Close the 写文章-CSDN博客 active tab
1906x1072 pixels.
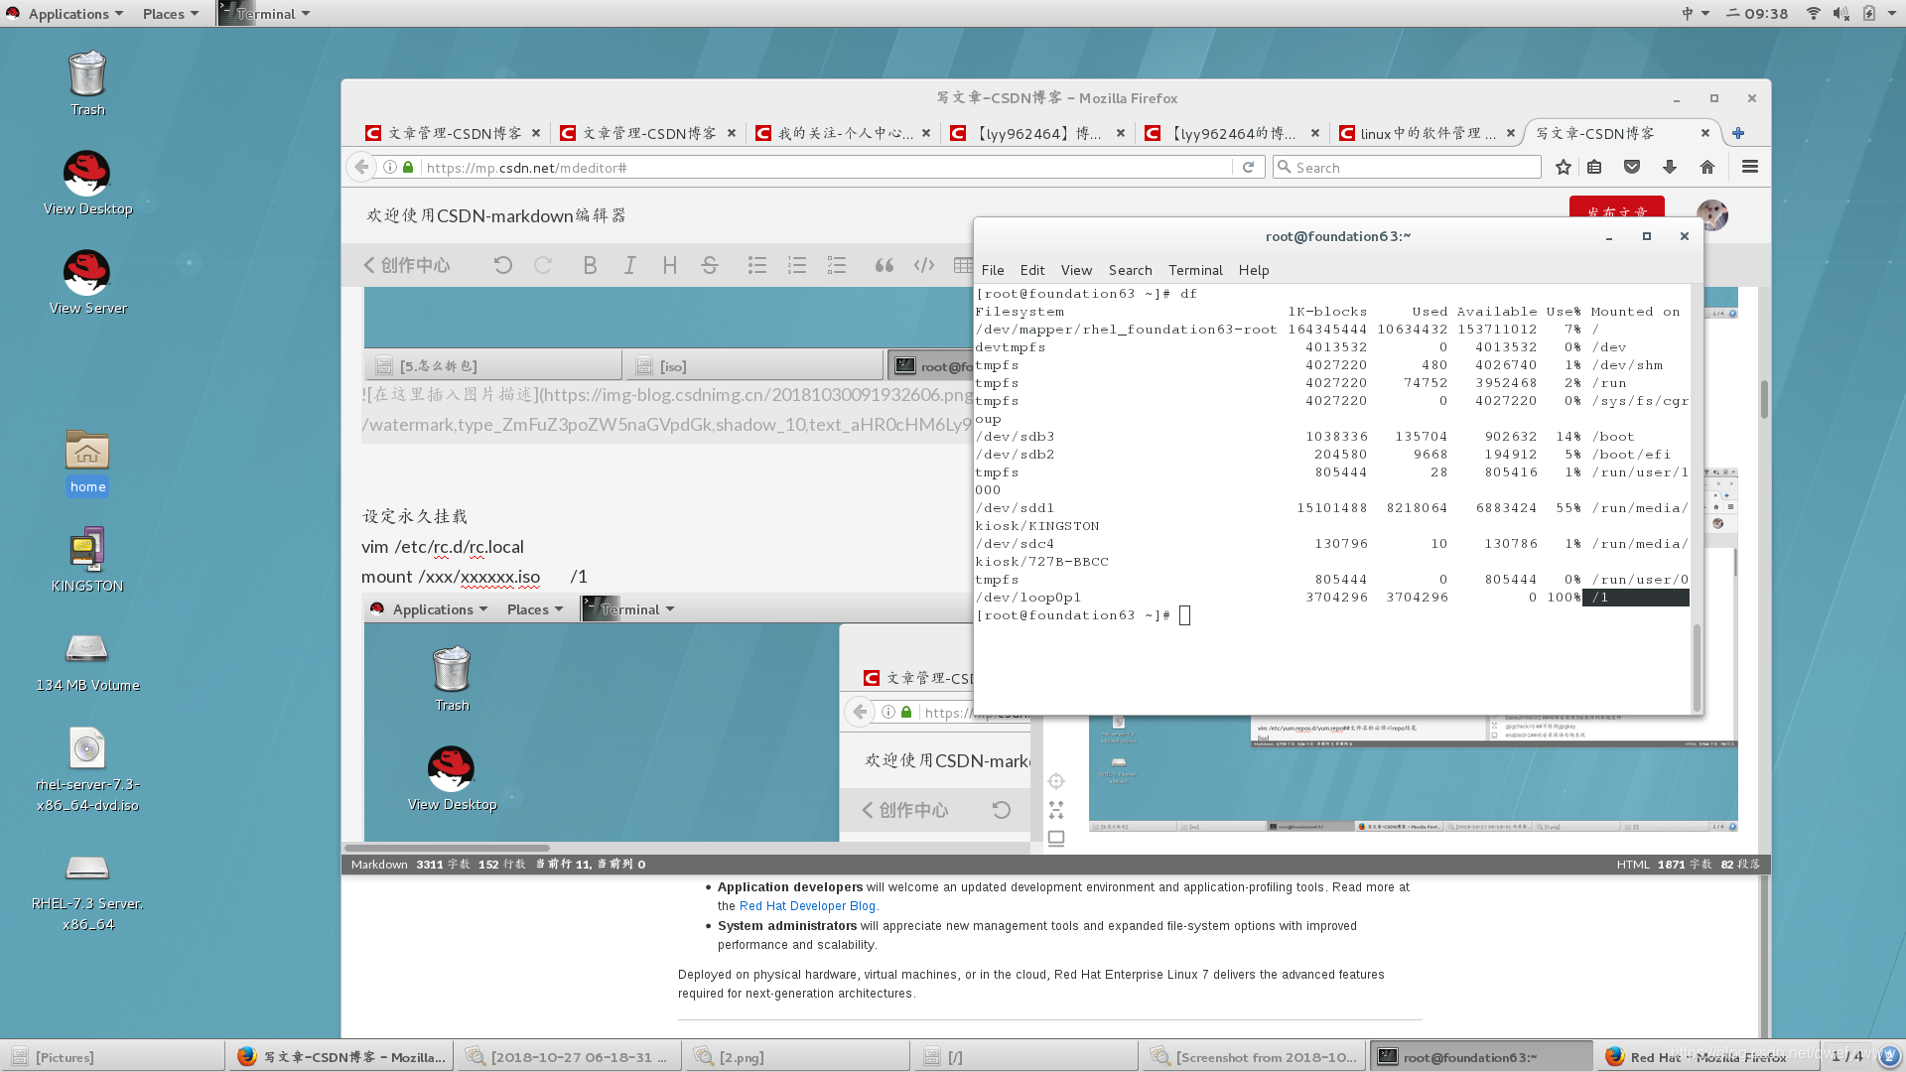click(x=1704, y=133)
